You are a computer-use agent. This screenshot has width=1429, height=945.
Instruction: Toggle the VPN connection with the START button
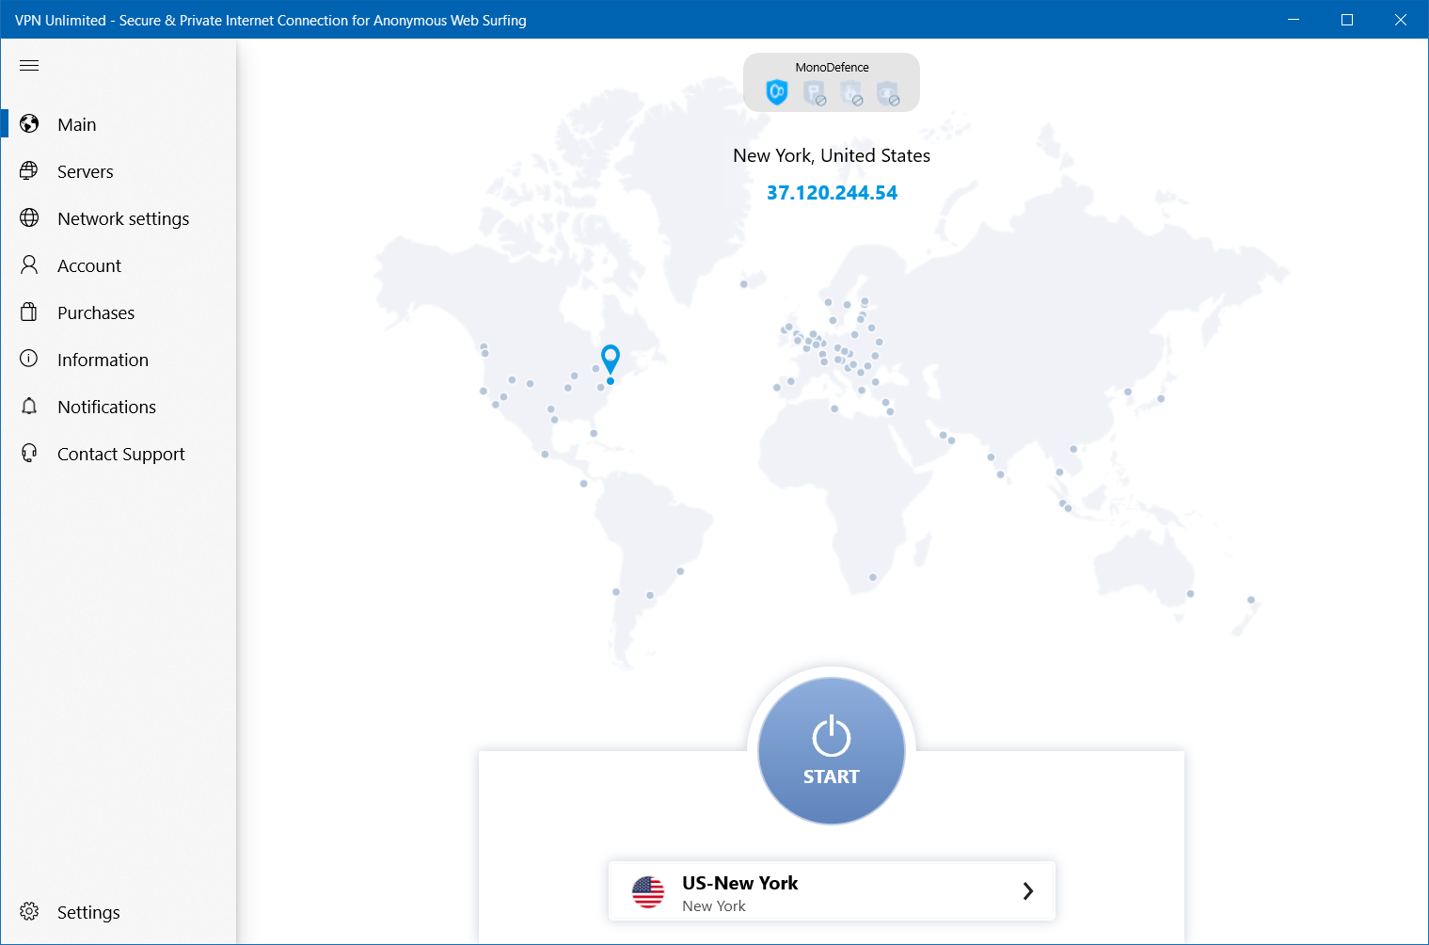tap(831, 750)
